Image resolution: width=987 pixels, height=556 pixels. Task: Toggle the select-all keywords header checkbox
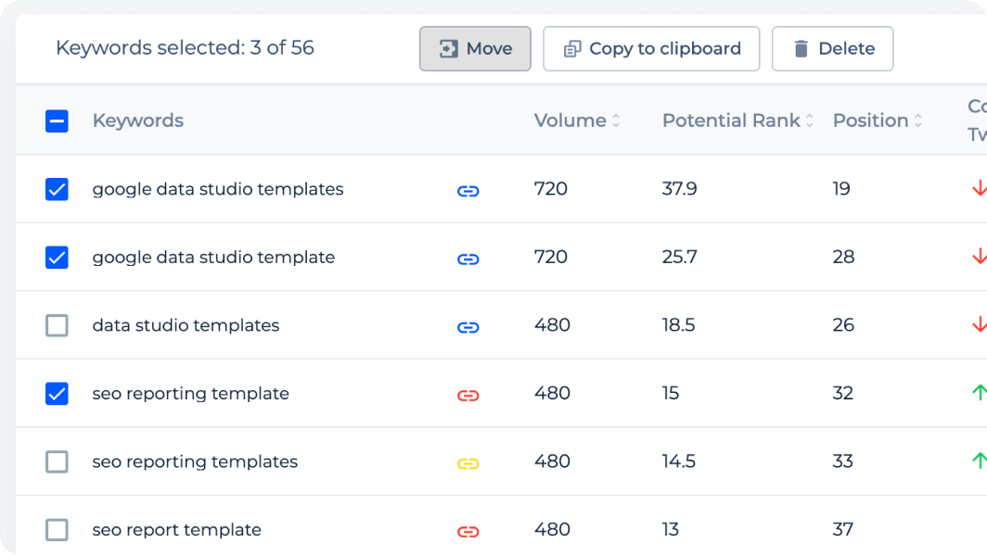(x=57, y=120)
